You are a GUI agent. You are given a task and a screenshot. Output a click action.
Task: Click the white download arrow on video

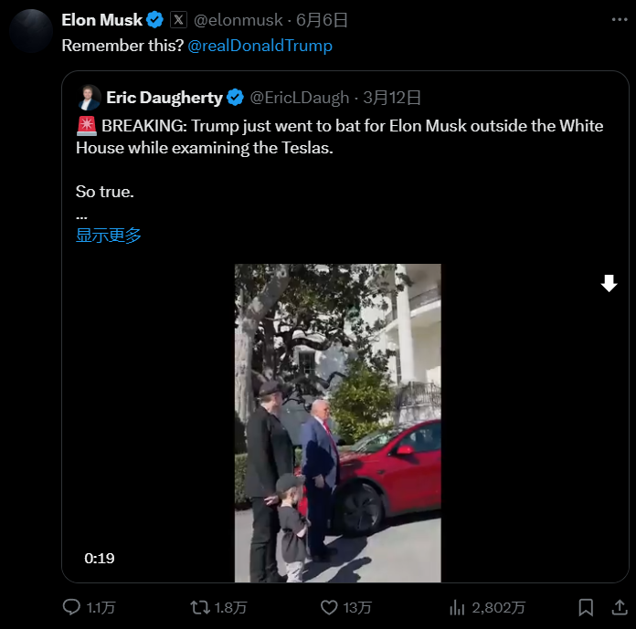point(609,285)
